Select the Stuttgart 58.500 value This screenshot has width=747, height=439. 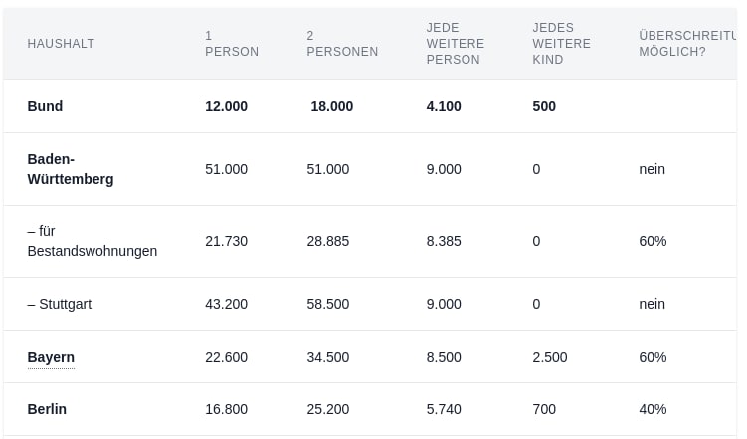328,304
